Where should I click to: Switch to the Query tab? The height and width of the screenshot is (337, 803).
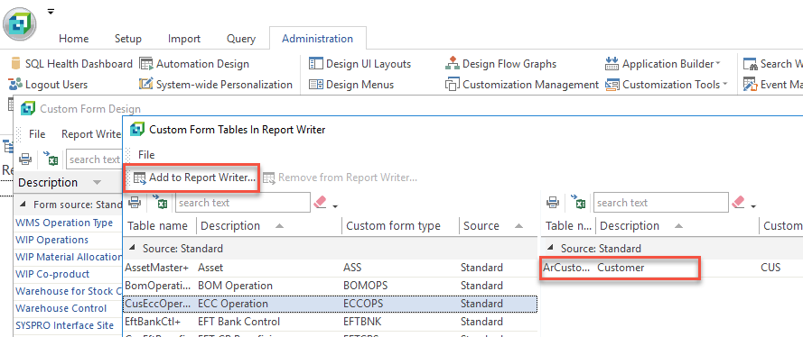pyautogui.click(x=240, y=38)
